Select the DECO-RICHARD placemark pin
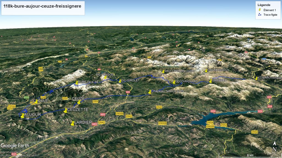This screenshot has height=158, width=282. pos(173,82)
